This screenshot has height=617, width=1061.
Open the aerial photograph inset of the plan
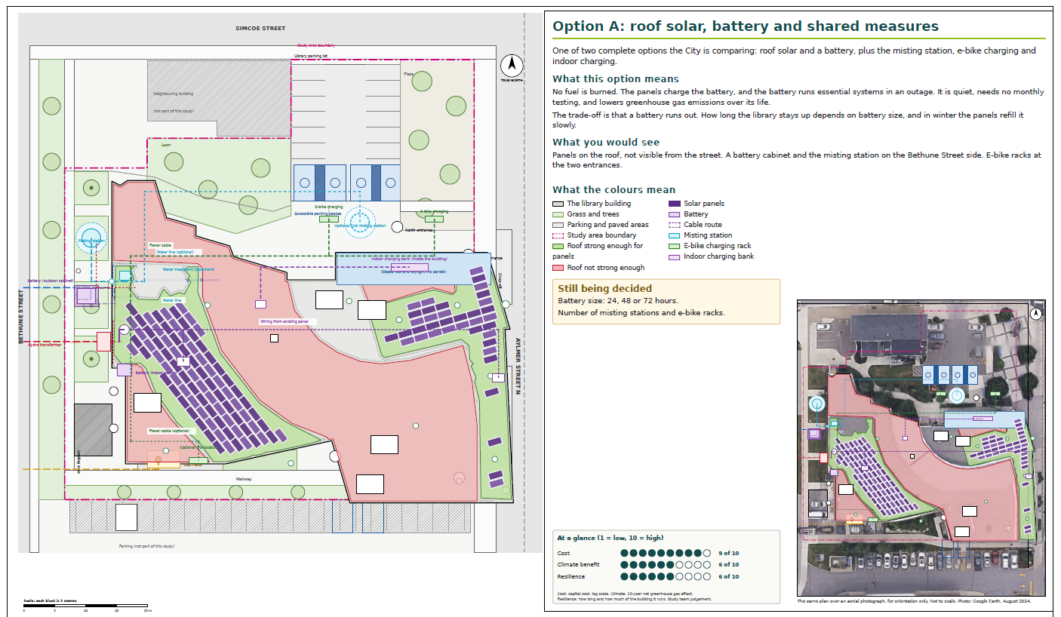click(921, 448)
